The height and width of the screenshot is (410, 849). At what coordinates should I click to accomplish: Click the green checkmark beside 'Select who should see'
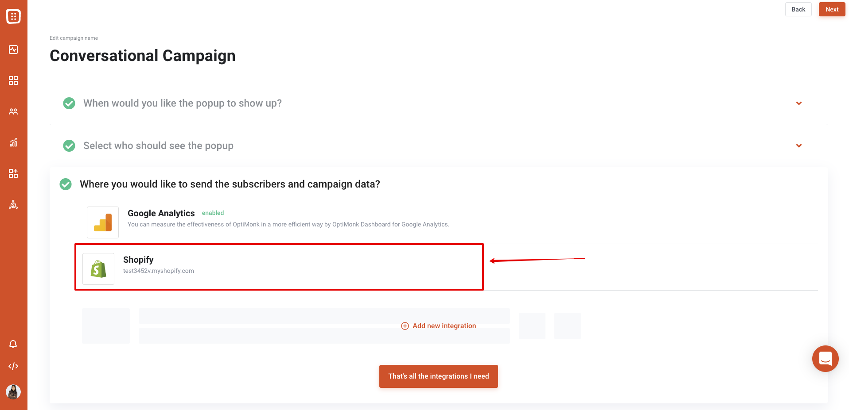point(69,146)
